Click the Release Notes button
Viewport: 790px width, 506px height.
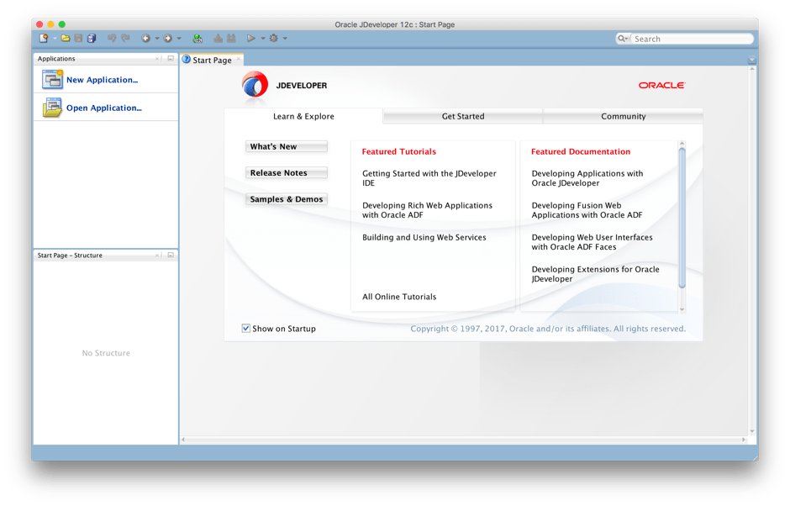click(287, 173)
